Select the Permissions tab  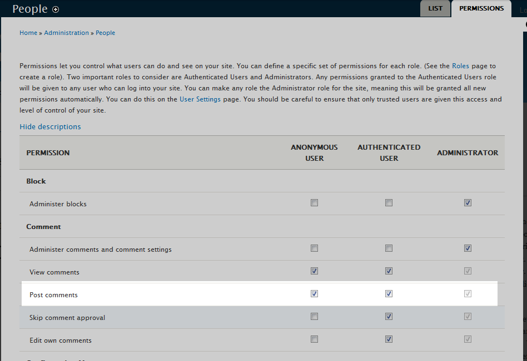pyautogui.click(x=481, y=8)
